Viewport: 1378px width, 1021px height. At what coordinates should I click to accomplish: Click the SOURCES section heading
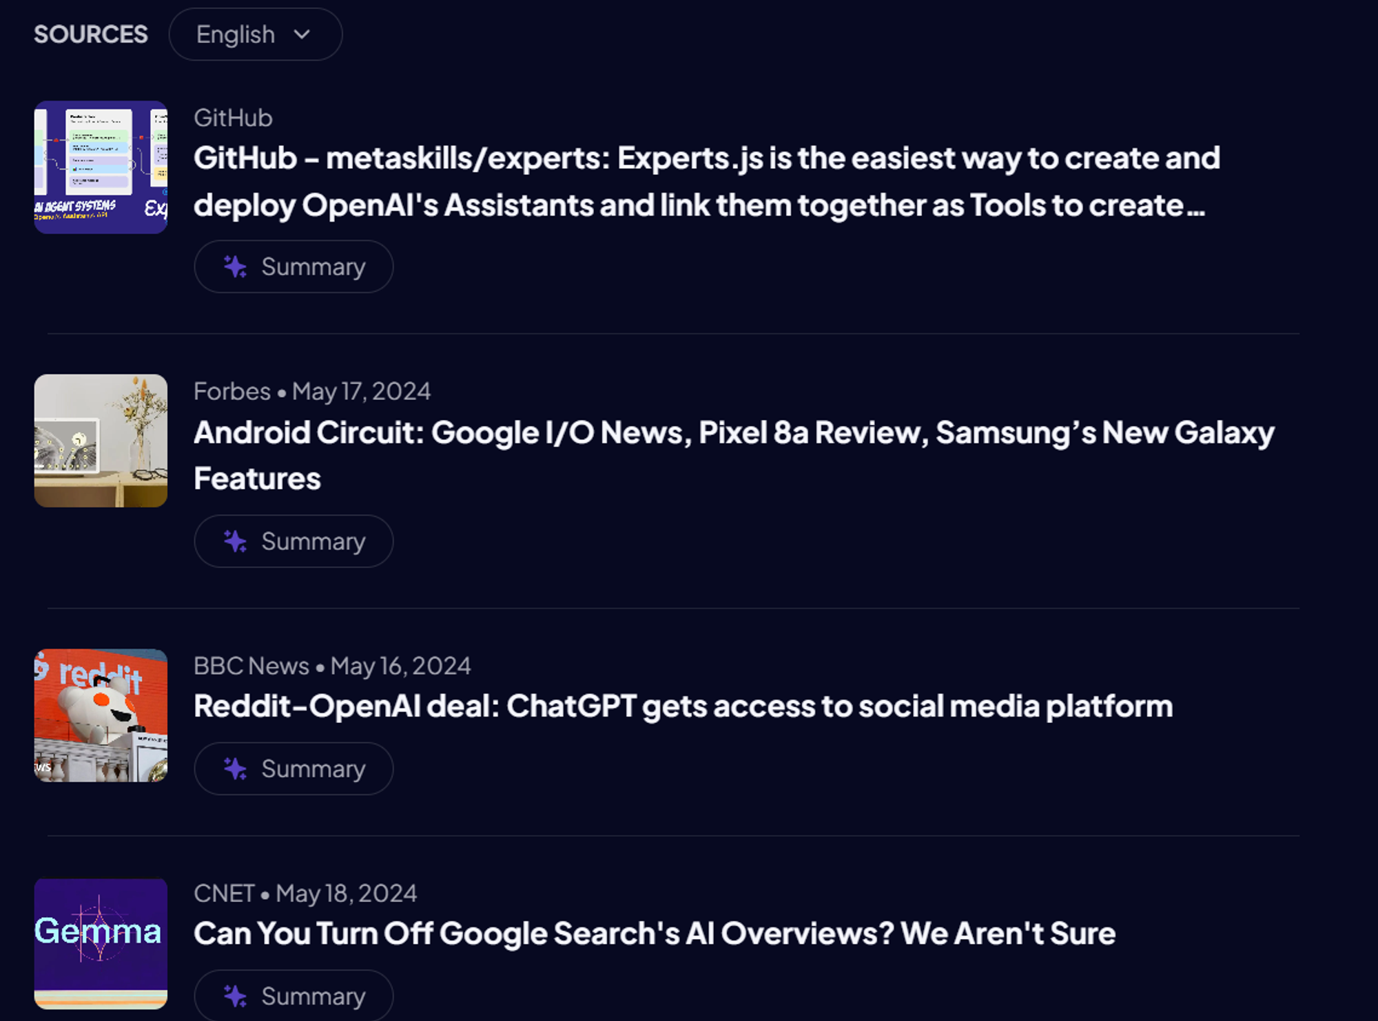coord(91,34)
